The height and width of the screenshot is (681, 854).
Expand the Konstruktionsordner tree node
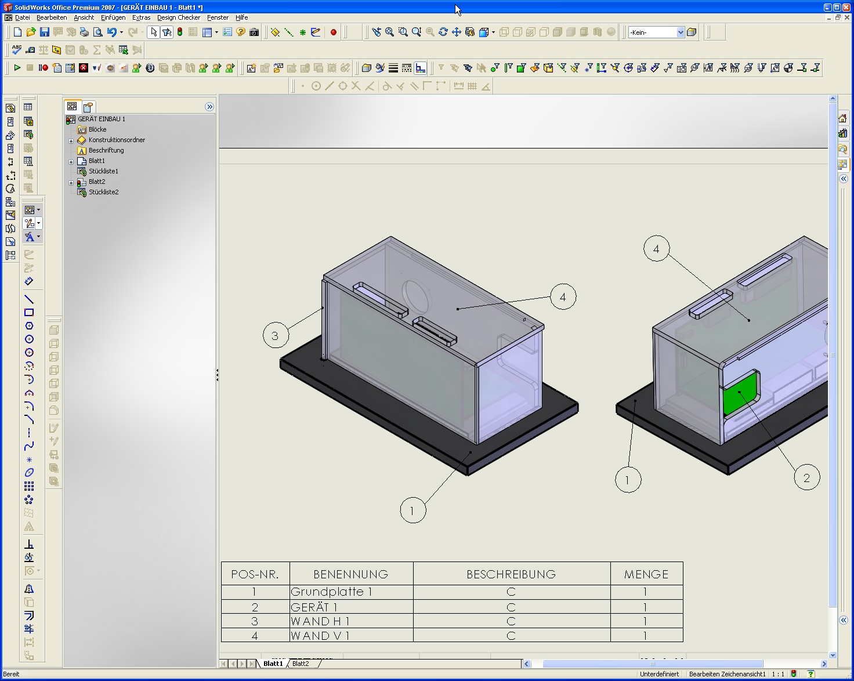(71, 140)
